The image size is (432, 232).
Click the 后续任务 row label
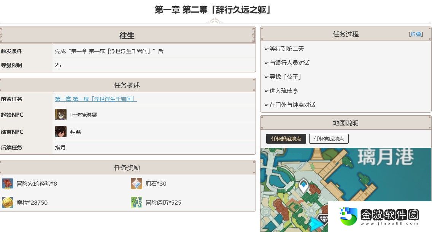click(x=11, y=147)
